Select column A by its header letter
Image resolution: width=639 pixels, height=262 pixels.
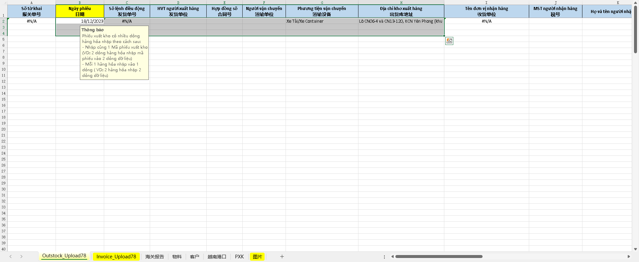tap(32, 3)
